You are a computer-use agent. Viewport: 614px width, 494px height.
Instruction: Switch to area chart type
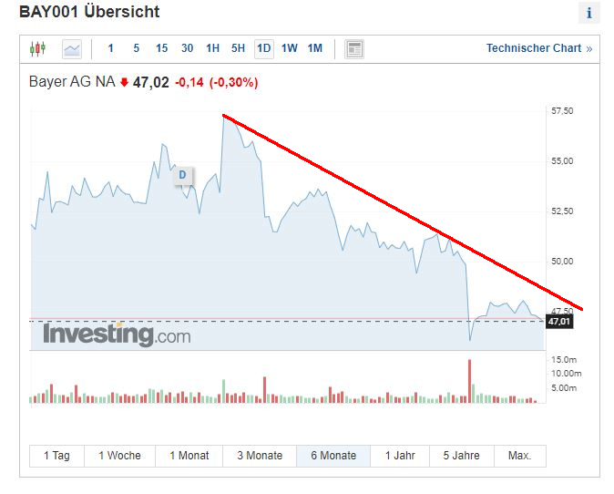tap(71, 48)
